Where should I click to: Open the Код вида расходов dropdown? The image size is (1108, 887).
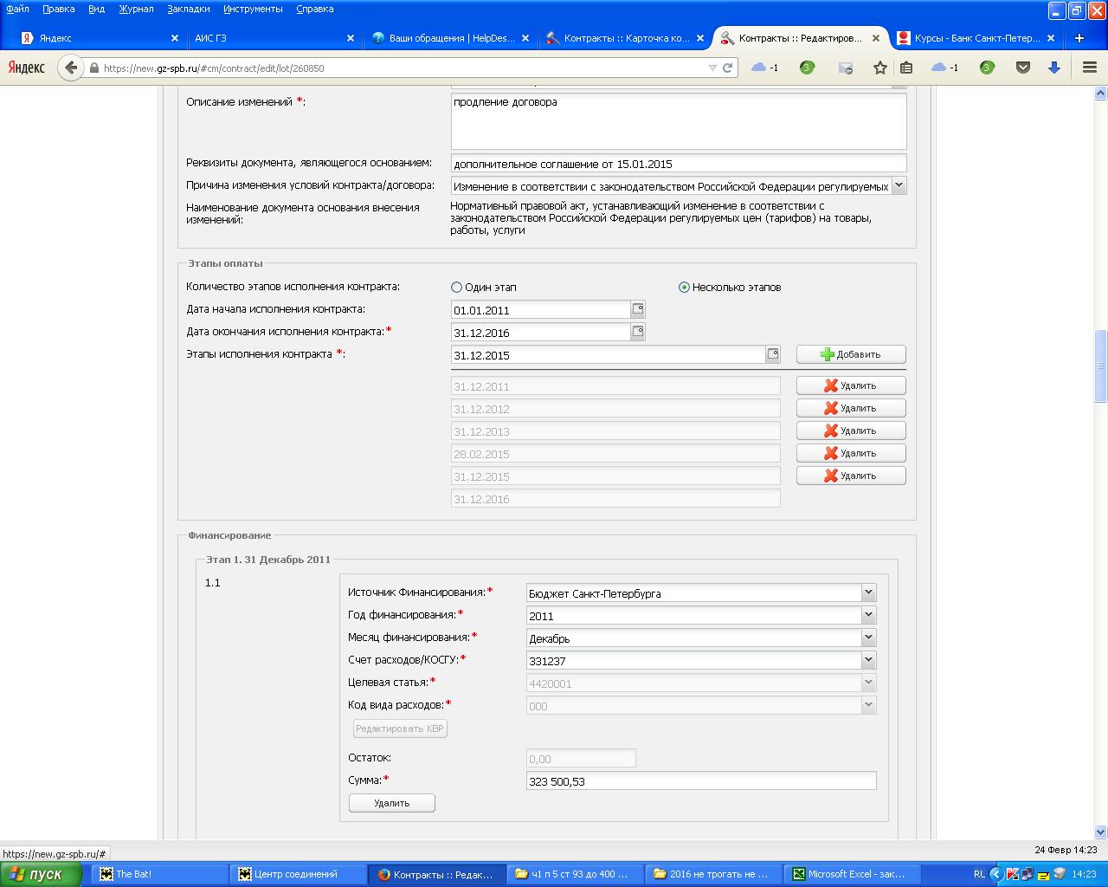[x=868, y=705]
